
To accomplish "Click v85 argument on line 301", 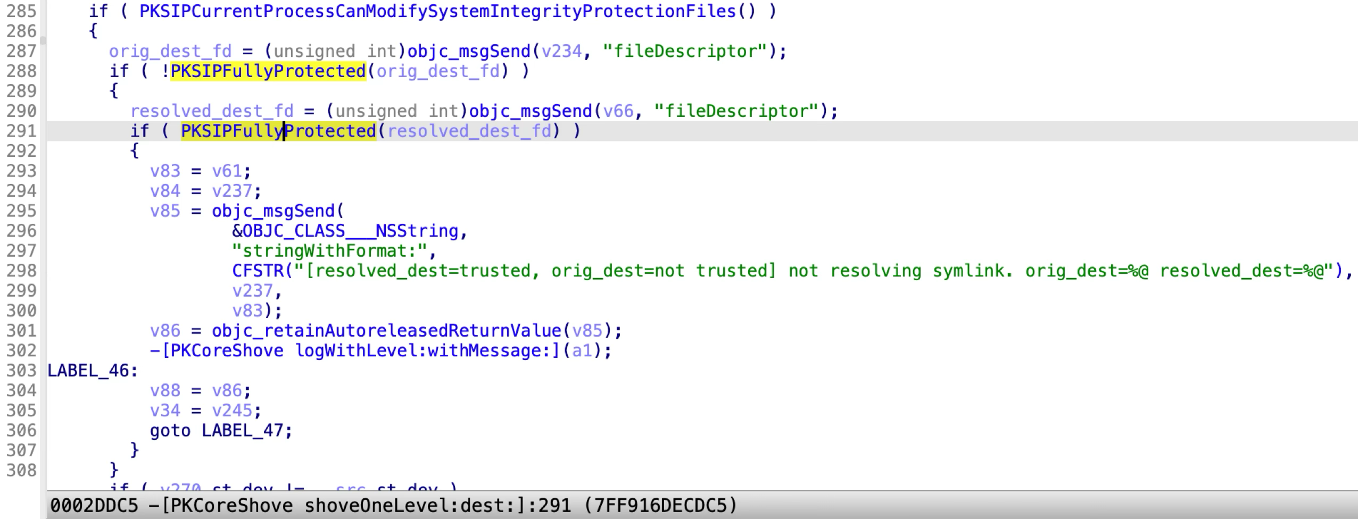I will [587, 331].
